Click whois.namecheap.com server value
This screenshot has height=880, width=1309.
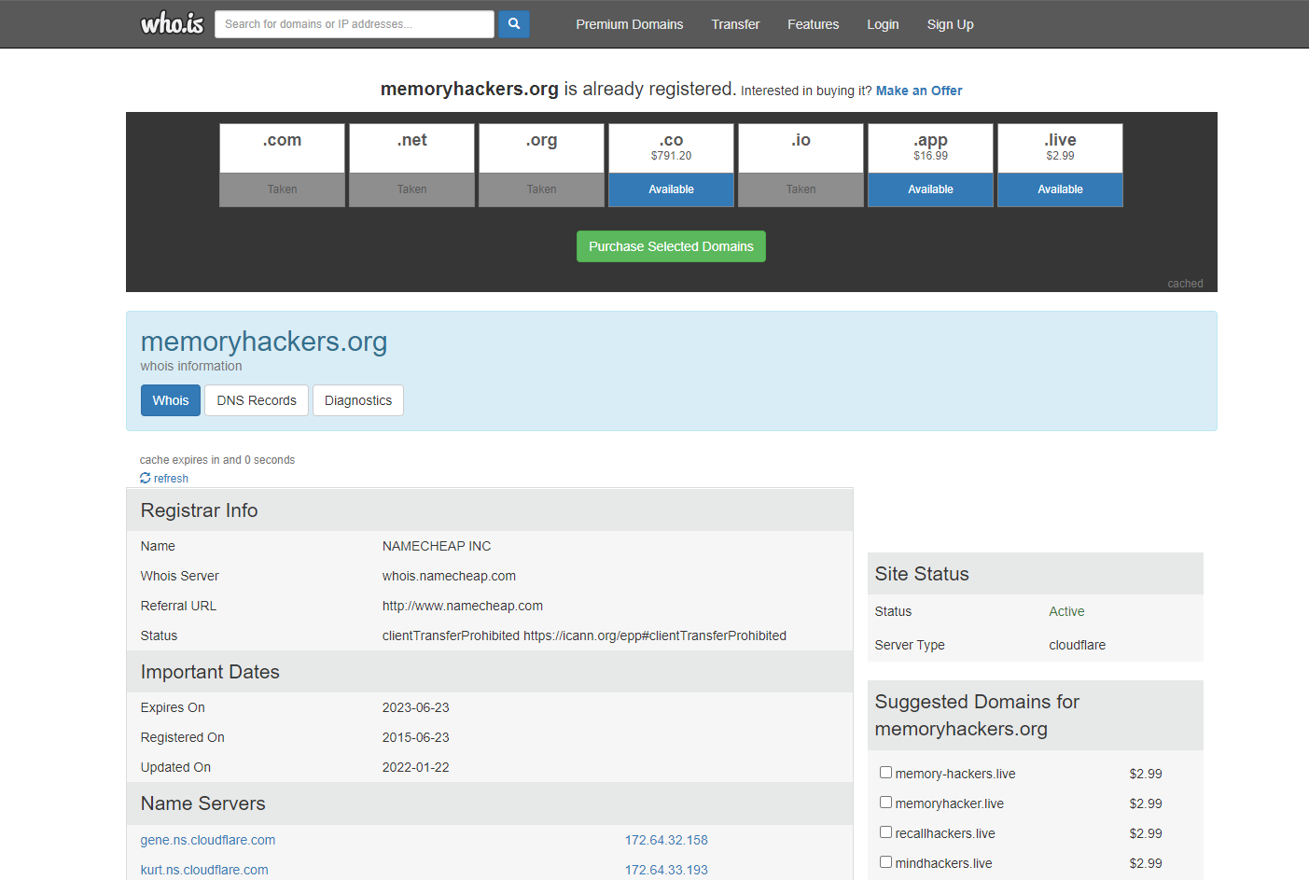tap(449, 576)
